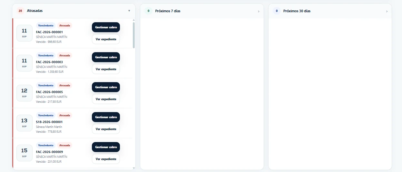Open Ver expediente for FAC-2026-000001

coord(106,39)
